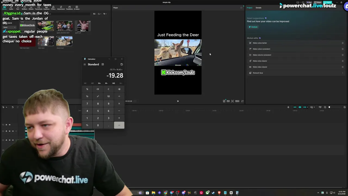Select the green car video thumbnail
The image size is (348, 196).
point(46,26)
